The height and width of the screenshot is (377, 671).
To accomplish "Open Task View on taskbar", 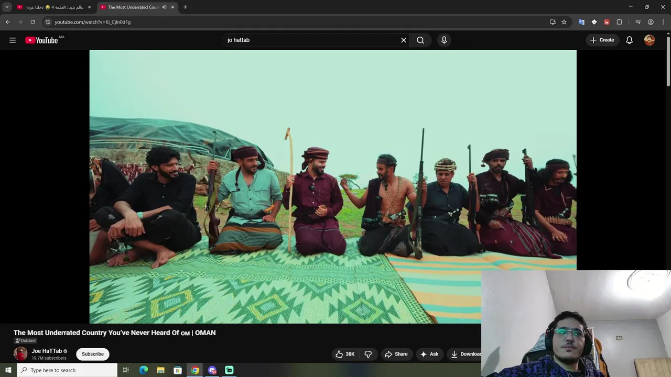I will point(126,370).
